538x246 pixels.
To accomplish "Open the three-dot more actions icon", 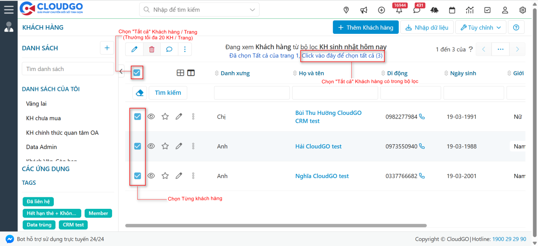I will point(185,49).
